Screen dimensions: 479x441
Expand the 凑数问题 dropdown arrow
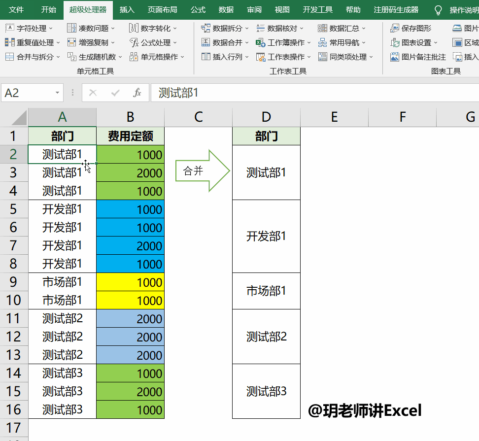113,29
